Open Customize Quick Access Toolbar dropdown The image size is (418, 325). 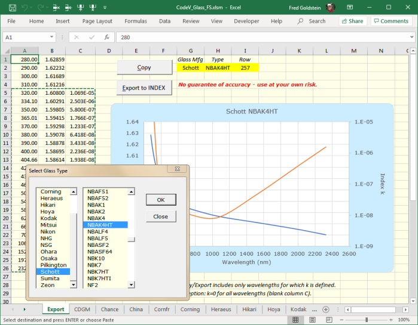click(x=105, y=7)
